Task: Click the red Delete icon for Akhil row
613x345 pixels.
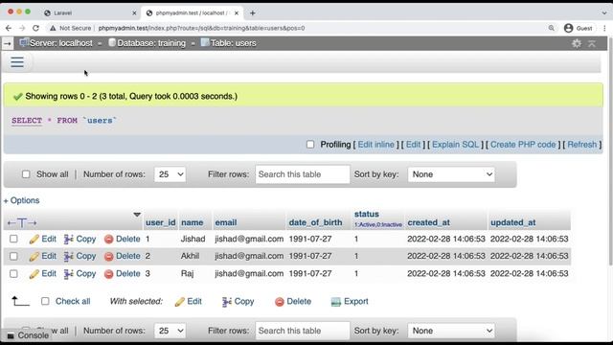Action: pos(108,256)
